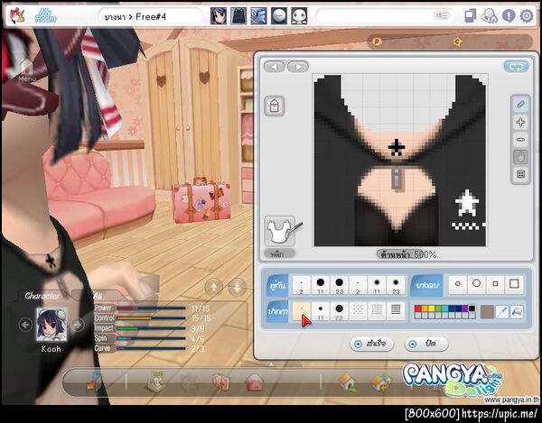Choose size 11 soft brush
This screenshot has height=423, width=542.
[377, 285]
